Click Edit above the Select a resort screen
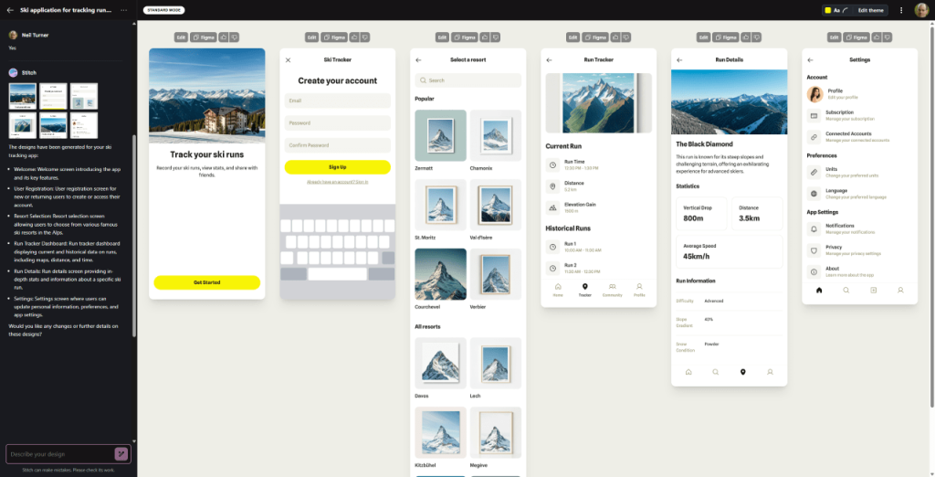Image resolution: width=935 pixels, height=477 pixels. point(442,37)
